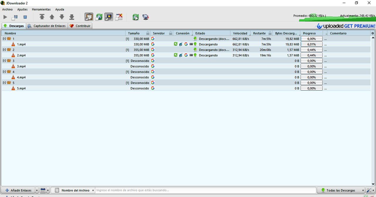376x197 pixels.
Task: Click the green download arrow beside 2.mp4 Descargando
Action: click(x=195, y=55)
